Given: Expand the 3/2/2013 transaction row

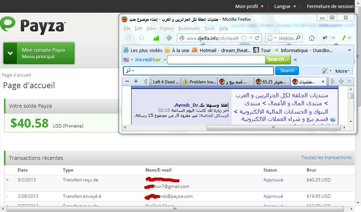Looking at the screenshot, I should click(x=8, y=180).
